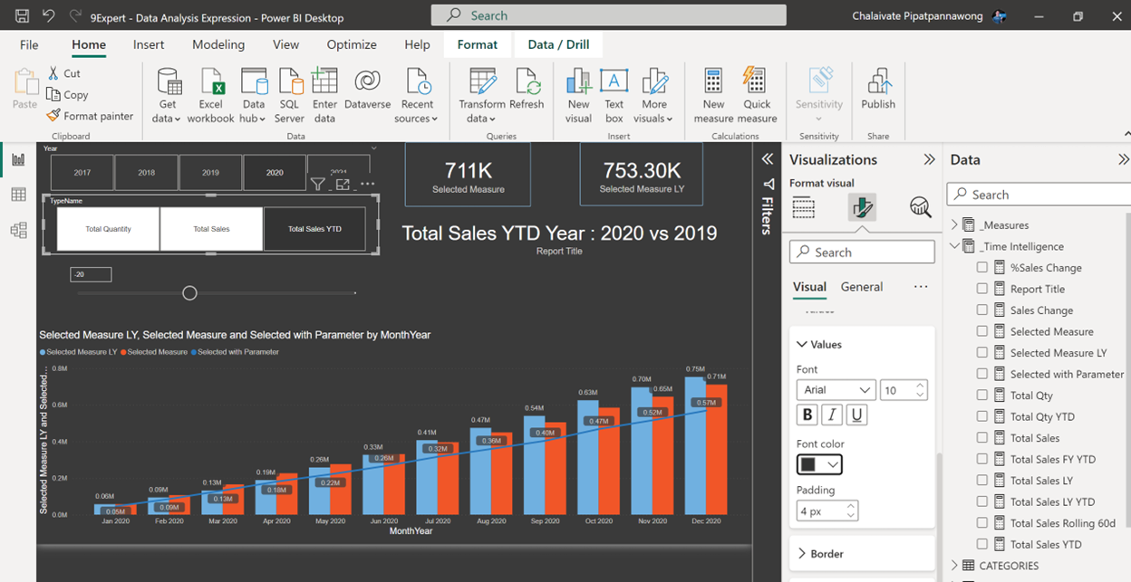The height and width of the screenshot is (582, 1131).
Task: Expand the Border section
Action: pos(826,553)
